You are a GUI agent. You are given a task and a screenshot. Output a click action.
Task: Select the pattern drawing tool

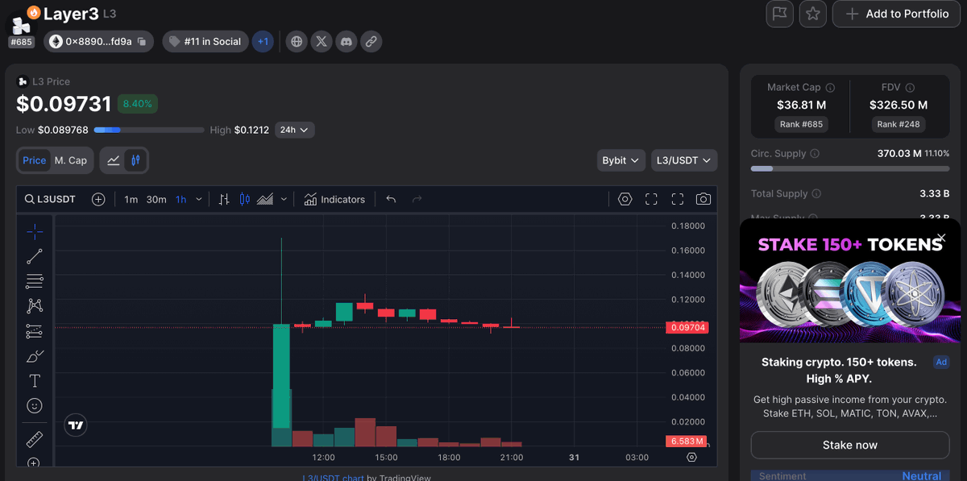tap(35, 306)
